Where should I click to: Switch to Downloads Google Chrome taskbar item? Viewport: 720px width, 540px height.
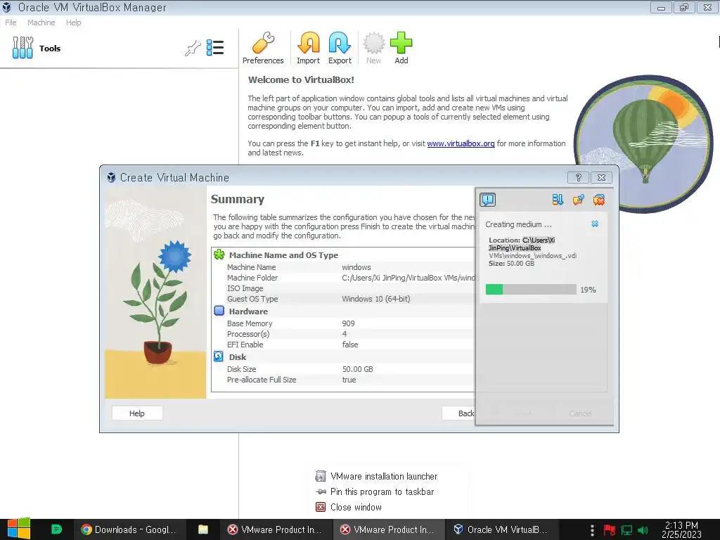[129, 529]
